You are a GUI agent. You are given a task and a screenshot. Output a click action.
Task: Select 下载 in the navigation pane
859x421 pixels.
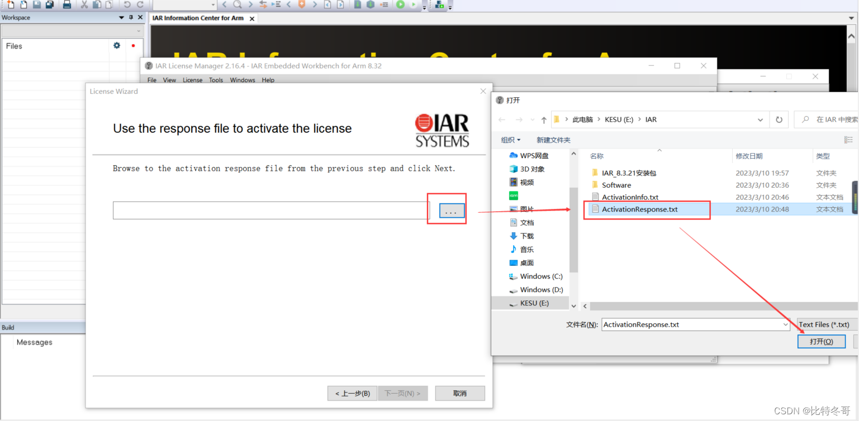pos(521,236)
